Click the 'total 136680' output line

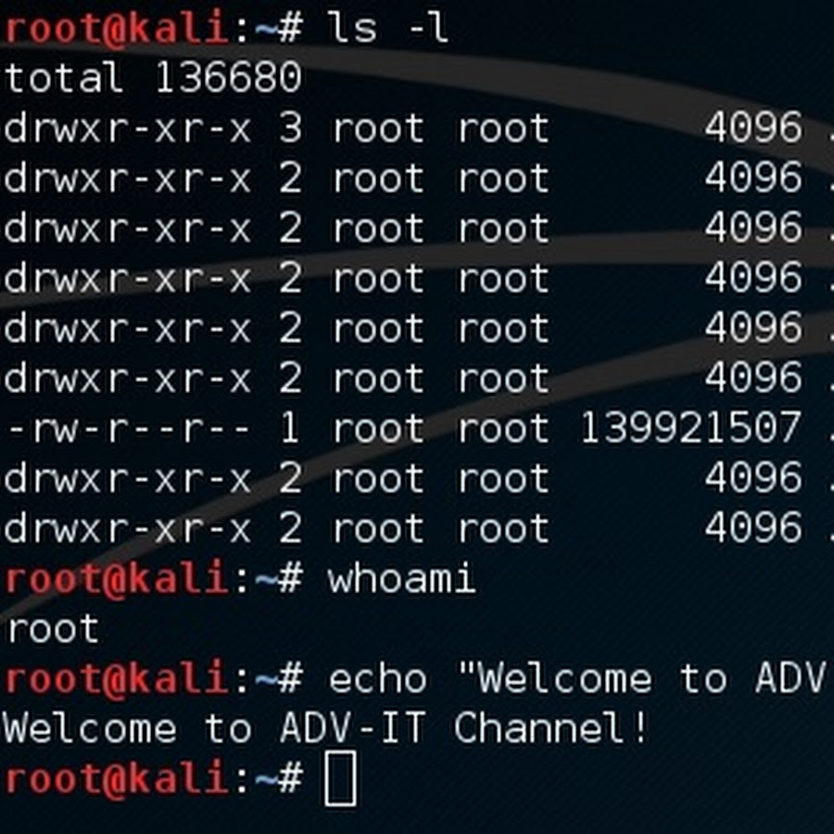click(x=153, y=78)
